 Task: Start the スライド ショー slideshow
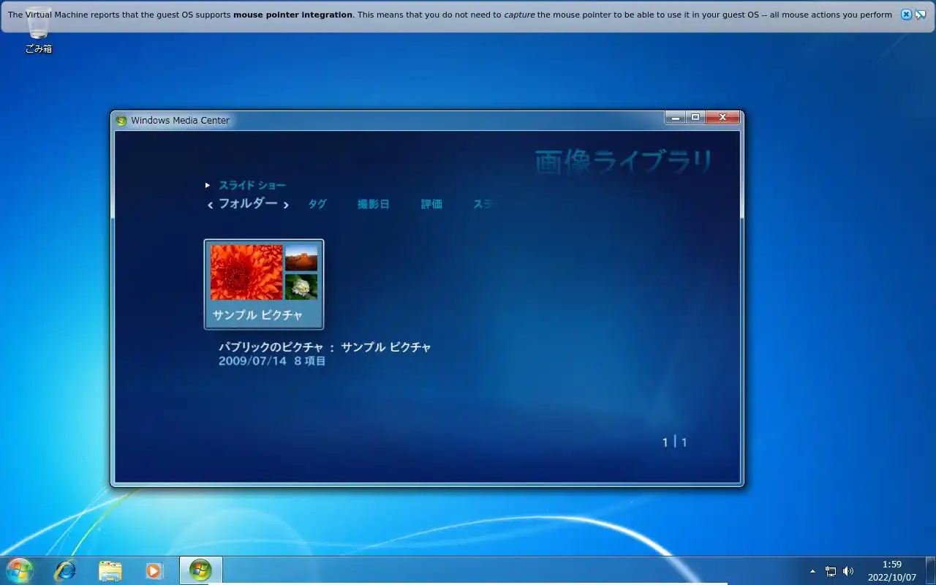coord(252,186)
